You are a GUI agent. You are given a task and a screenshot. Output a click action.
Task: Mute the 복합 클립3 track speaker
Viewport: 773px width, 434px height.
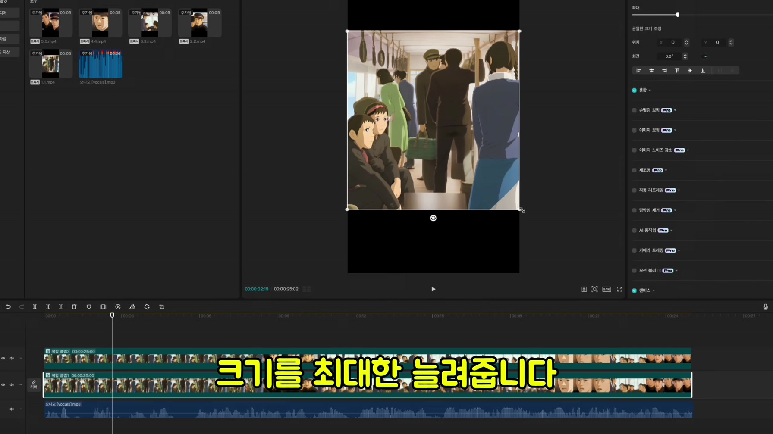click(12, 358)
